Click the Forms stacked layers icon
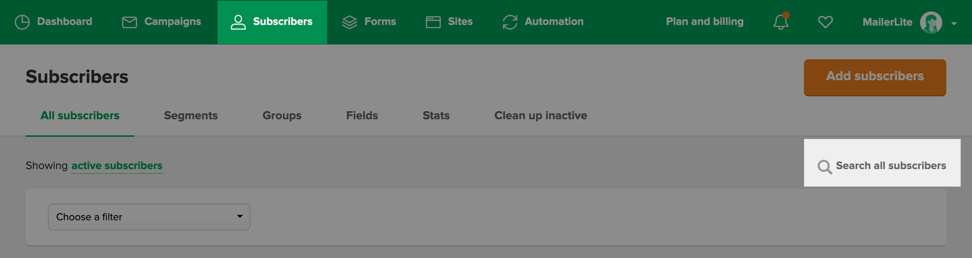The image size is (972, 258). pos(349,22)
